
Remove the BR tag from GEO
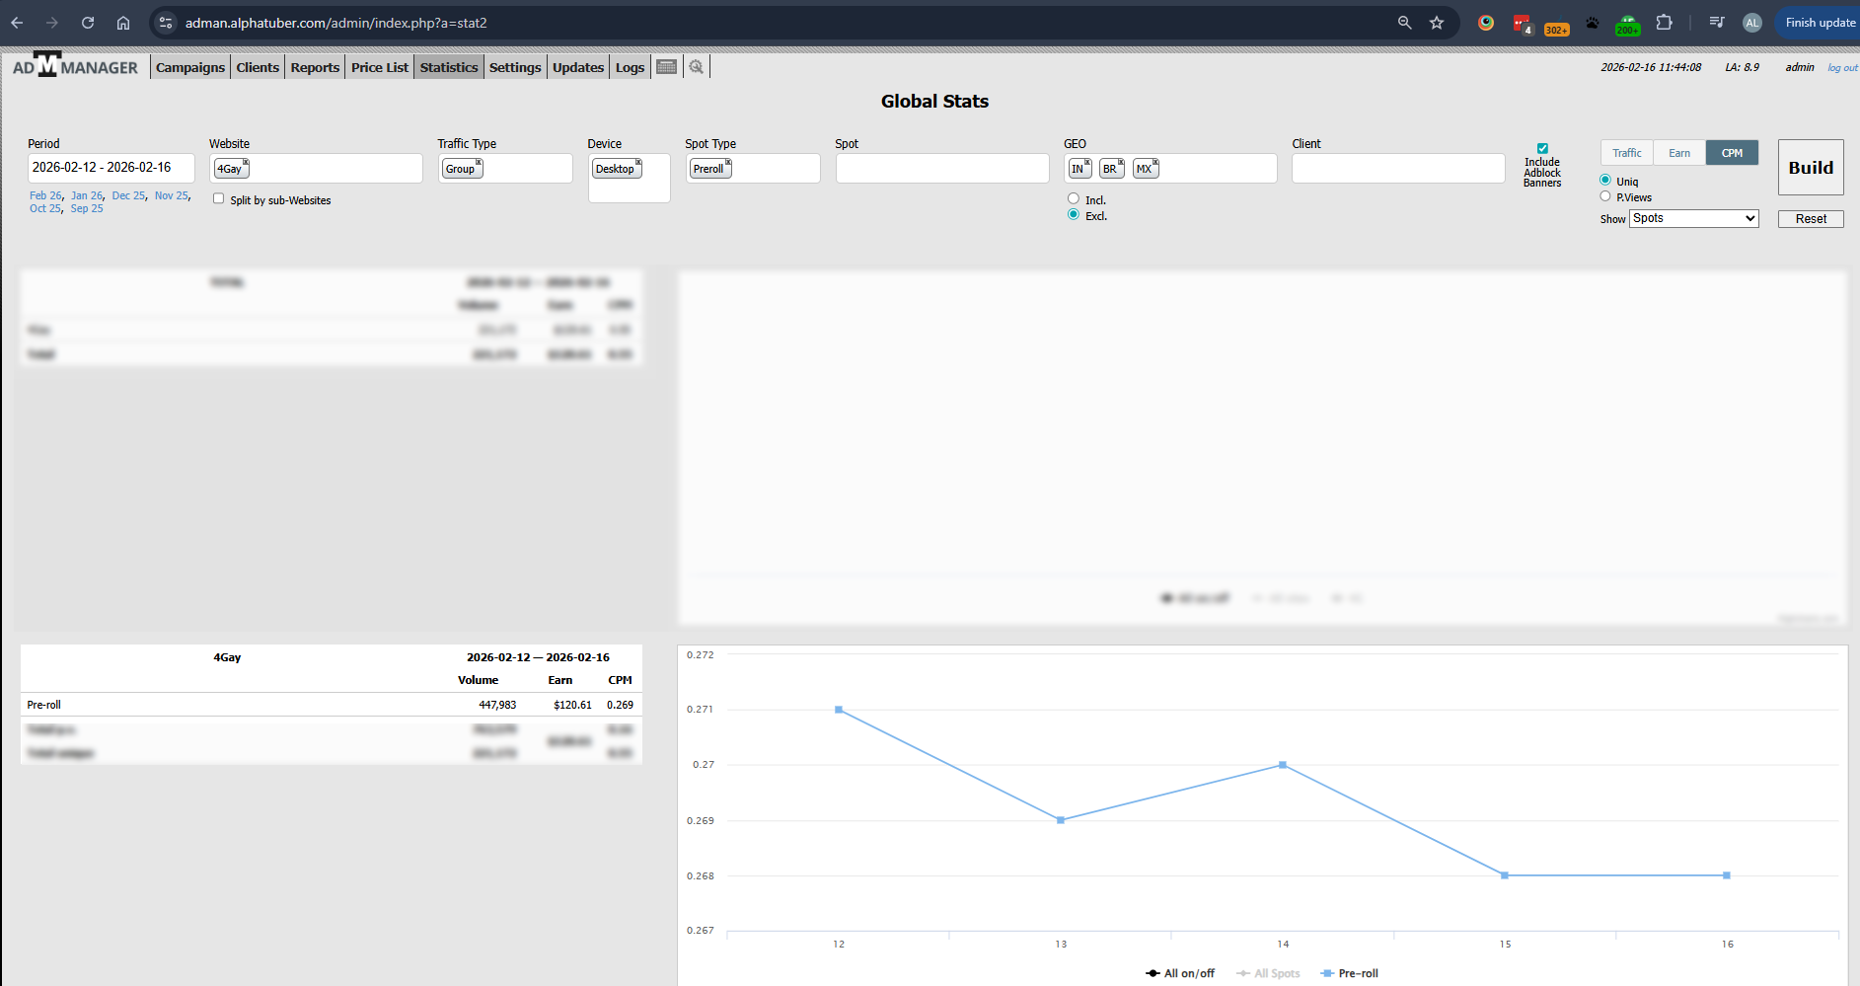1121,163
